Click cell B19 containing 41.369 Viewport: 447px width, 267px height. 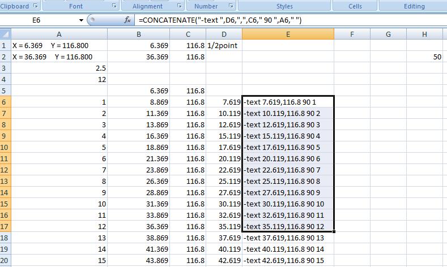point(139,249)
